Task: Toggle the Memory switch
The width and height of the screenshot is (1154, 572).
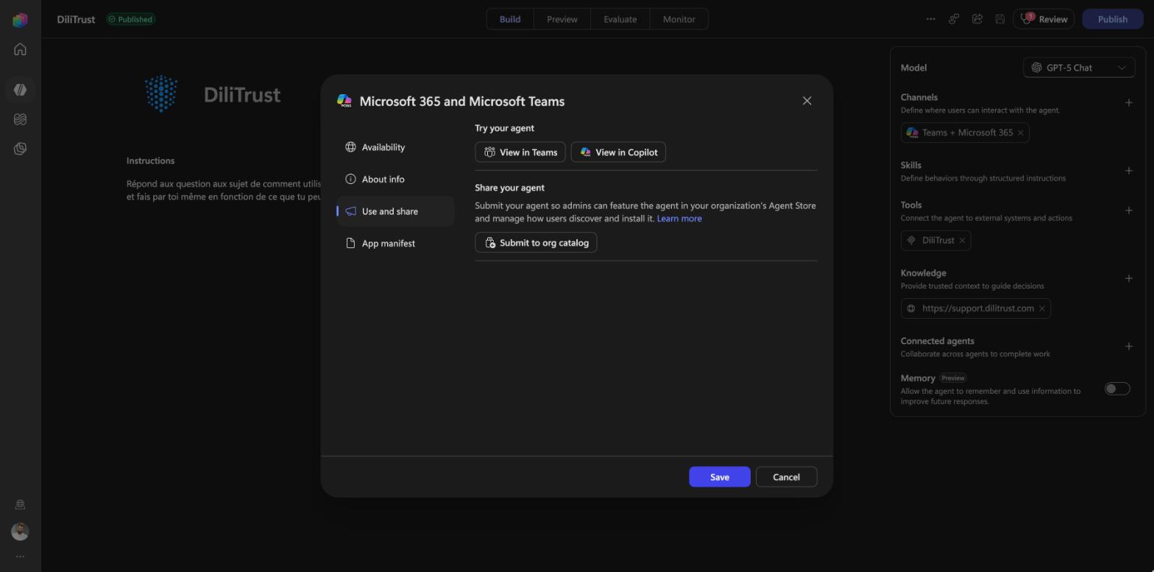Action: pos(1117,389)
